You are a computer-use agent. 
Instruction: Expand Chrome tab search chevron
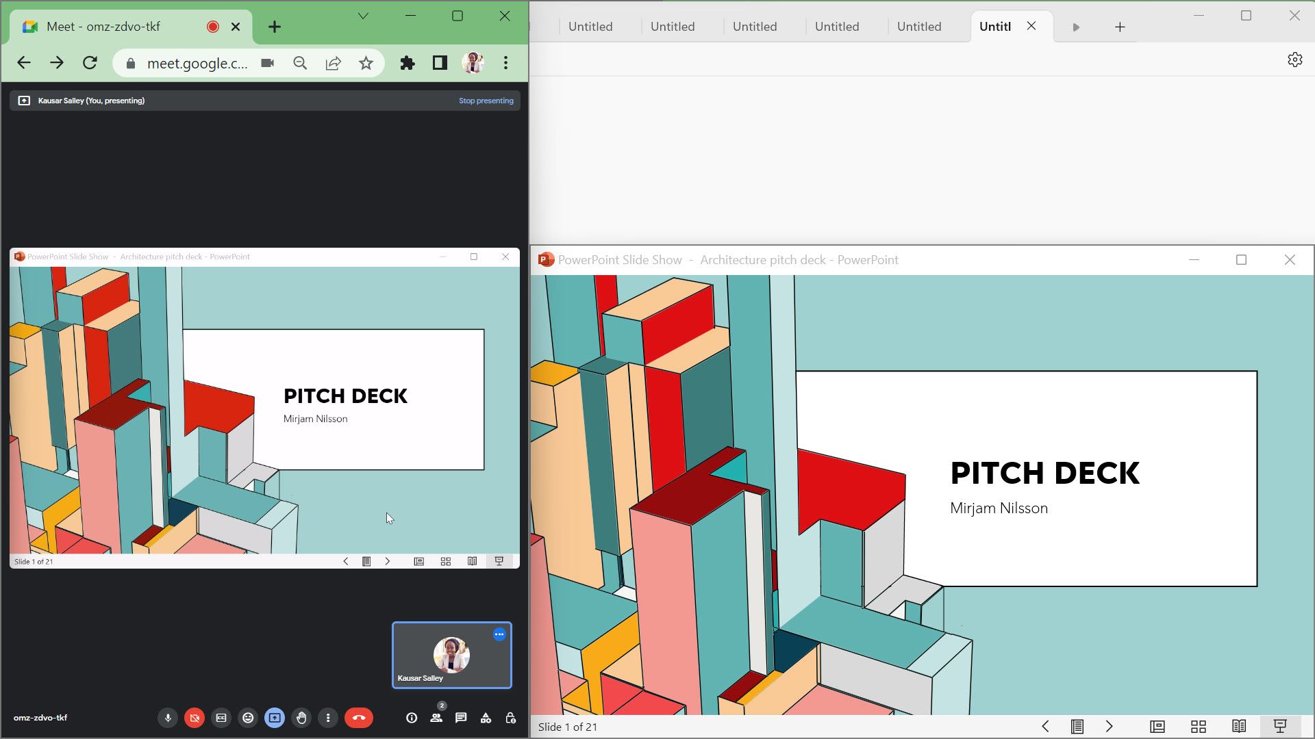coord(363,16)
